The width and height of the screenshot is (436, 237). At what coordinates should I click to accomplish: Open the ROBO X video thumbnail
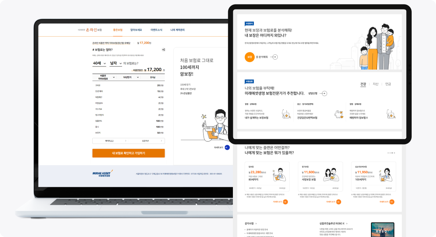pos(382,230)
